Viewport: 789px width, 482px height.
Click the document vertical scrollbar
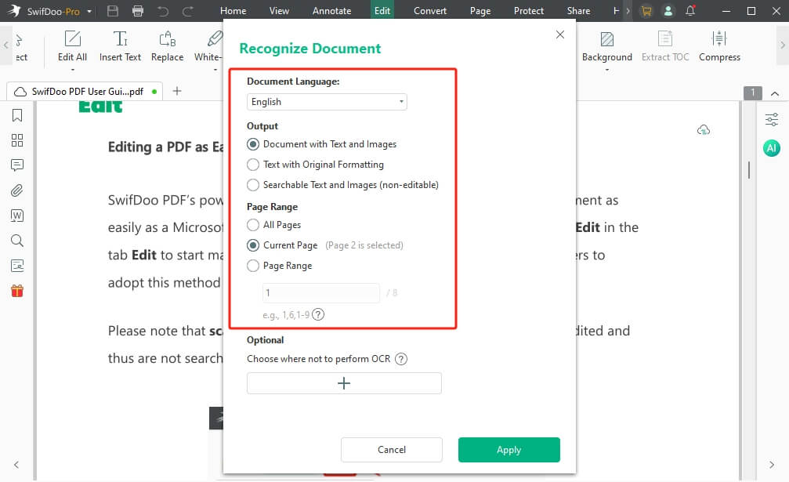[x=749, y=170]
